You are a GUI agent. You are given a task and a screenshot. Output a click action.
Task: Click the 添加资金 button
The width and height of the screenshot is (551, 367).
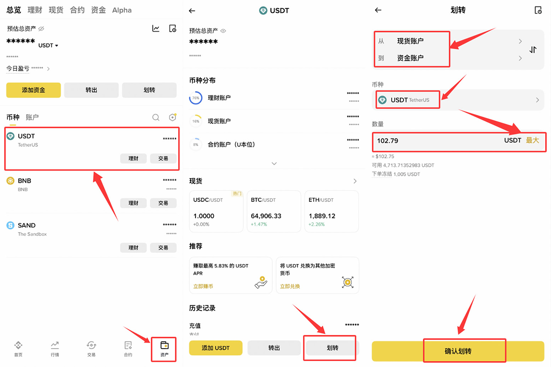coord(34,90)
